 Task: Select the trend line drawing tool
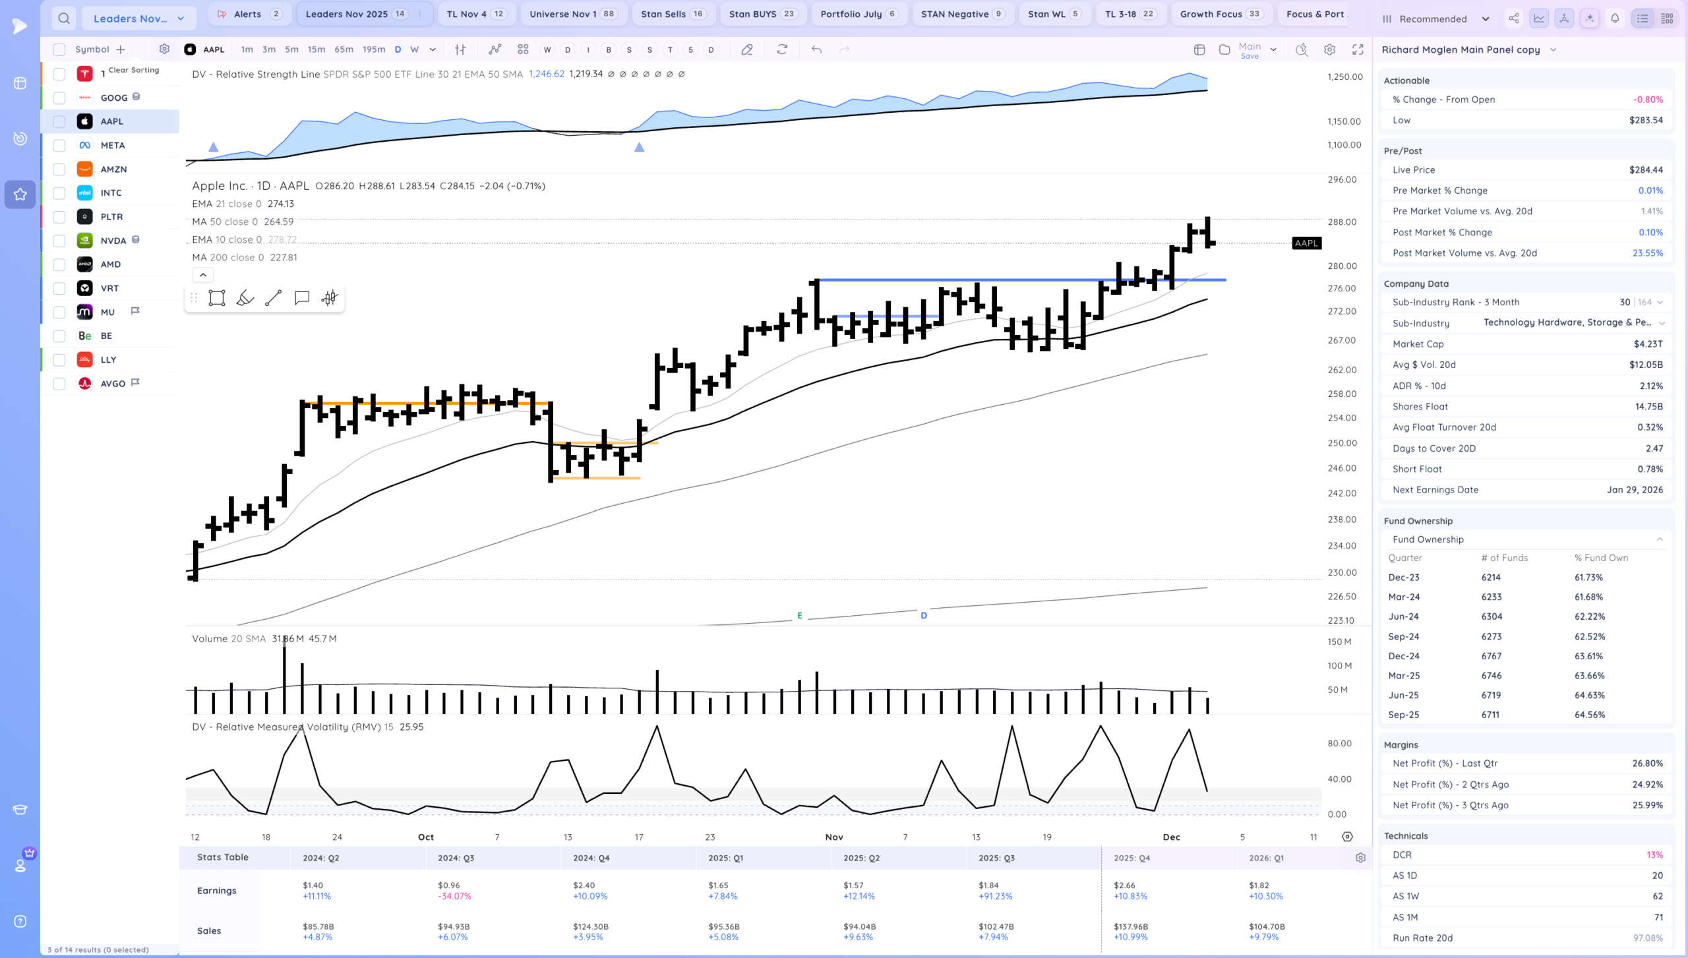(273, 298)
